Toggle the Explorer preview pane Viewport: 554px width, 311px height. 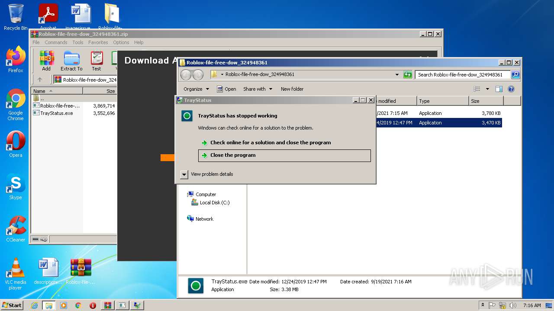tap(499, 89)
